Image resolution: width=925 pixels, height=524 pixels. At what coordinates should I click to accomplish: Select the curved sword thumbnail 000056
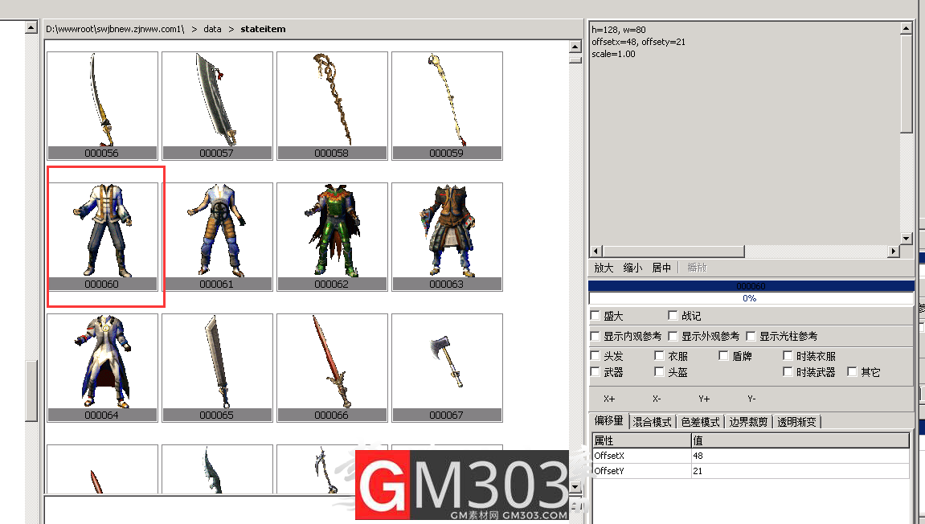click(x=102, y=105)
